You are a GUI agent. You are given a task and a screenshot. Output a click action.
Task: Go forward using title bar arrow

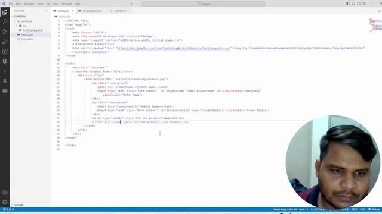tap(137, 4)
